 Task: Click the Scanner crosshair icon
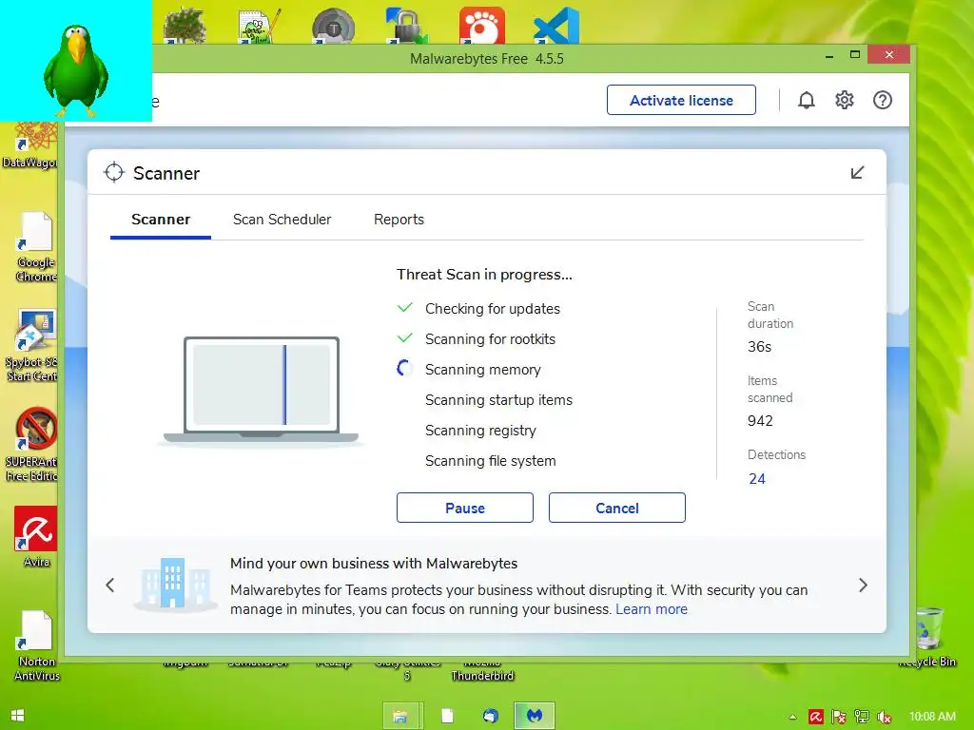pos(114,173)
